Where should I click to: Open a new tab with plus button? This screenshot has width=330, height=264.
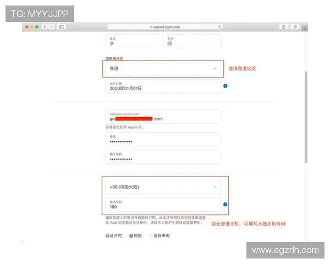[x=305, y=28]
